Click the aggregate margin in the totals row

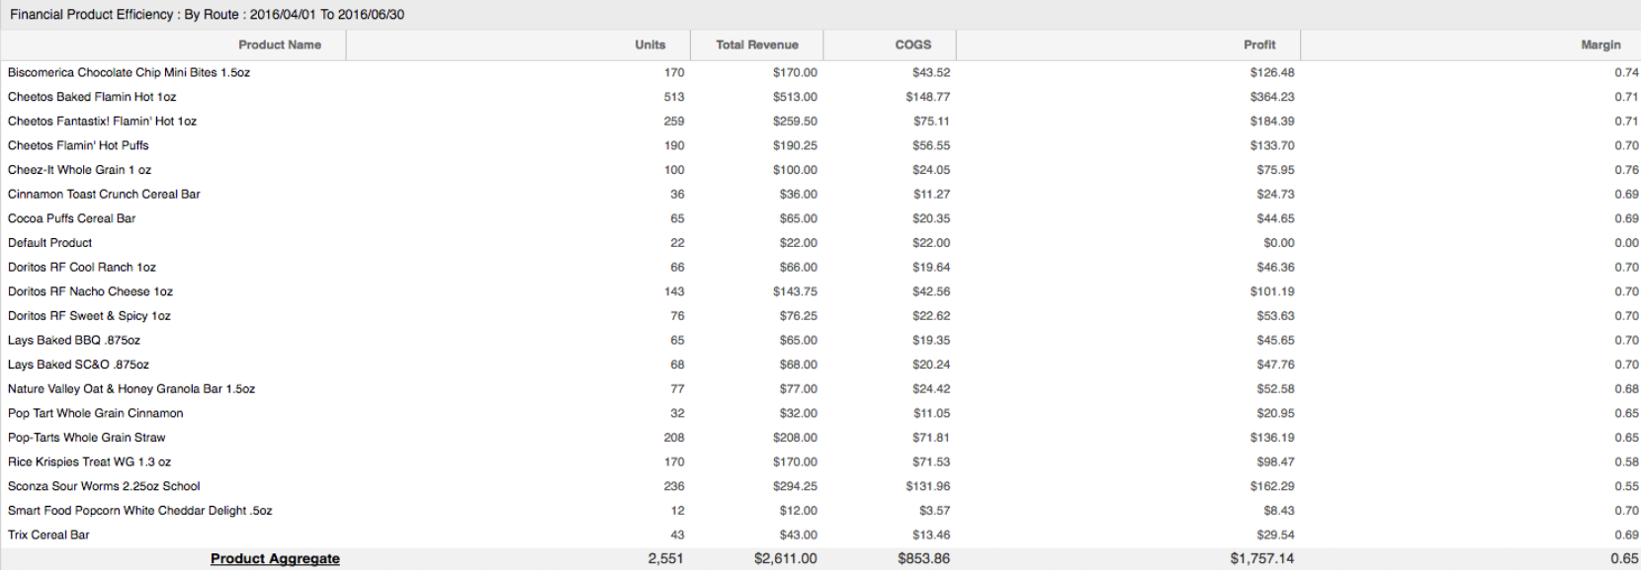pyautogui.click(x=1625, y=558)
